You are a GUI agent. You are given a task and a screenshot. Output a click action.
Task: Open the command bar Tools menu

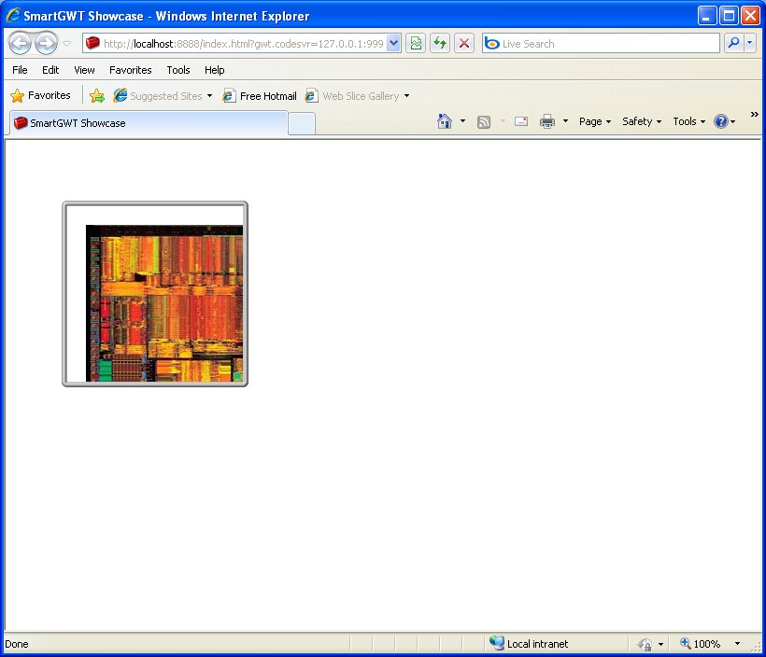coord(688,121)
